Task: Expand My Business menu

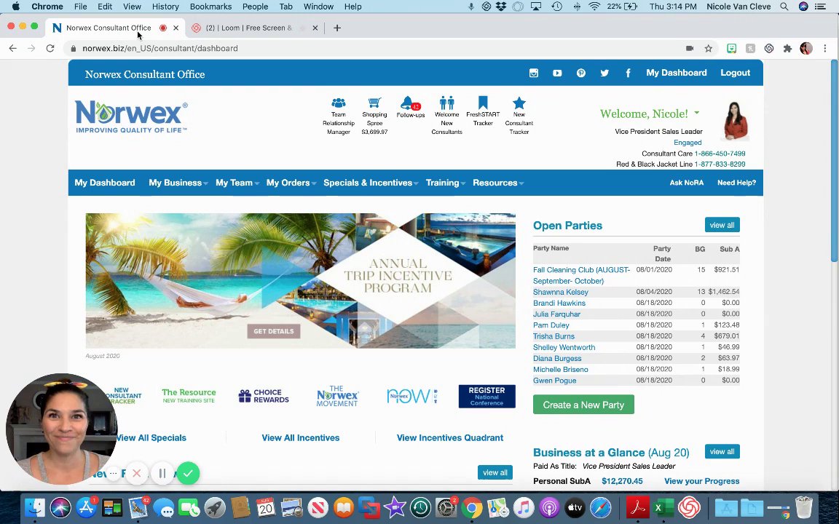Action: (x=178, y=183)
